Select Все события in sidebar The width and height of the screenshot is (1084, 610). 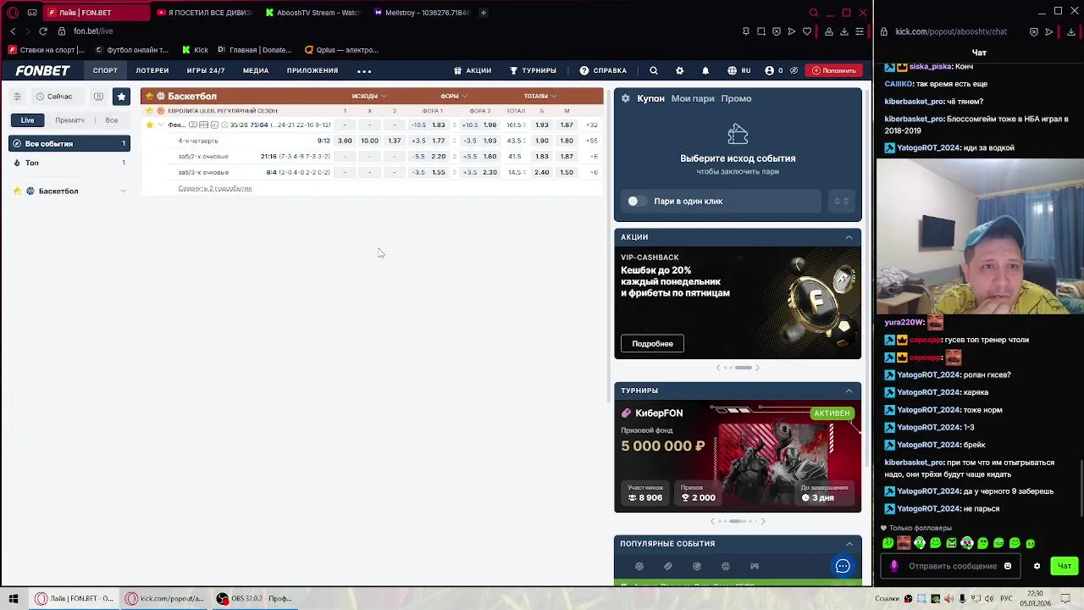click(x=69, y=144)
